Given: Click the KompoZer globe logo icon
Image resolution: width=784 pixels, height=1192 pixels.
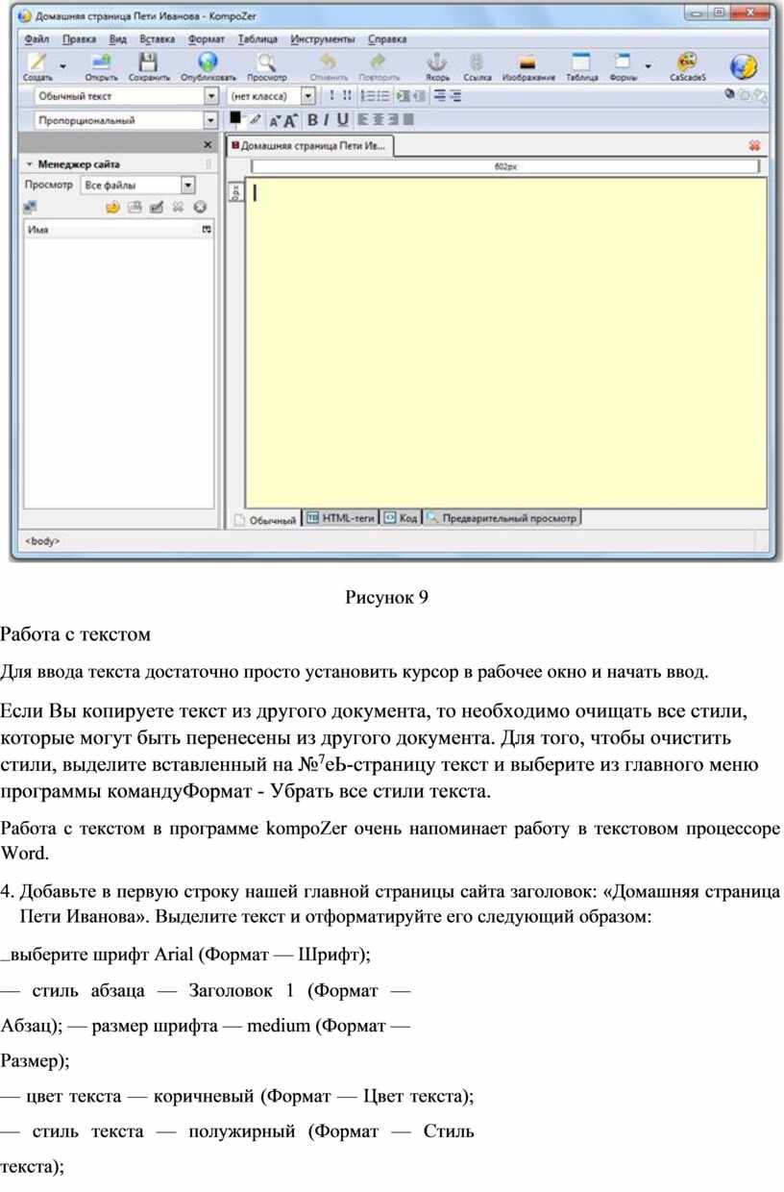Looking at the screenshot, I should coord(744,65).
